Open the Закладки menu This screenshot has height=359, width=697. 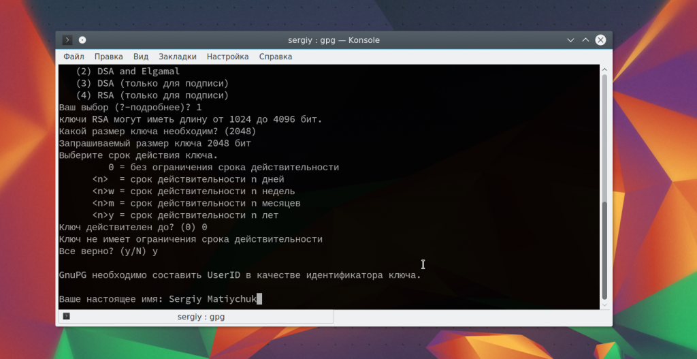178,57
